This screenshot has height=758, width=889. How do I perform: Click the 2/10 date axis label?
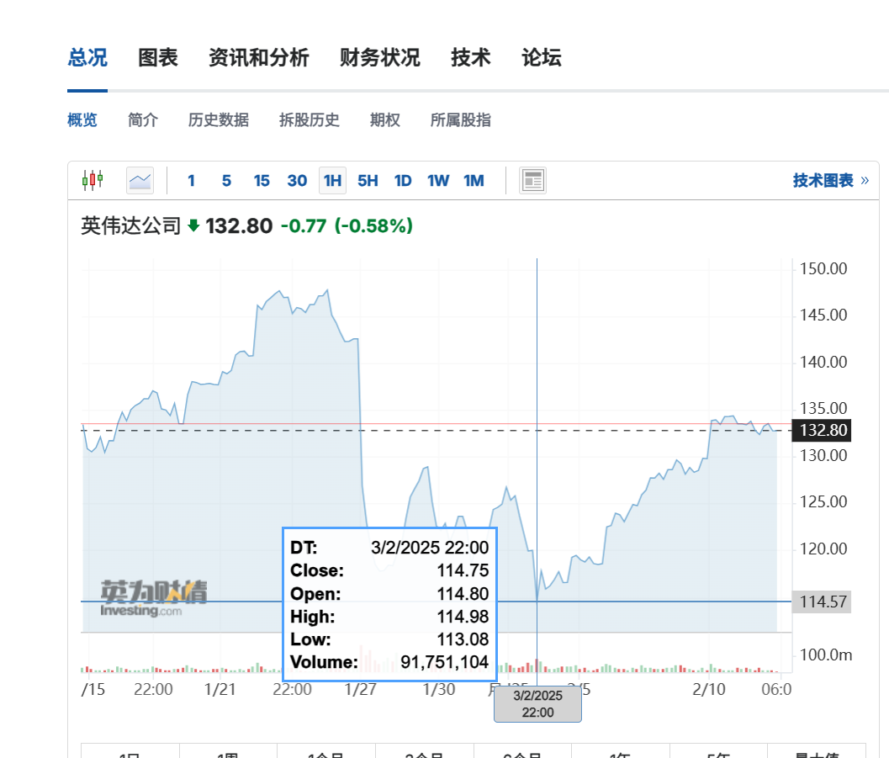click(709, 689)
